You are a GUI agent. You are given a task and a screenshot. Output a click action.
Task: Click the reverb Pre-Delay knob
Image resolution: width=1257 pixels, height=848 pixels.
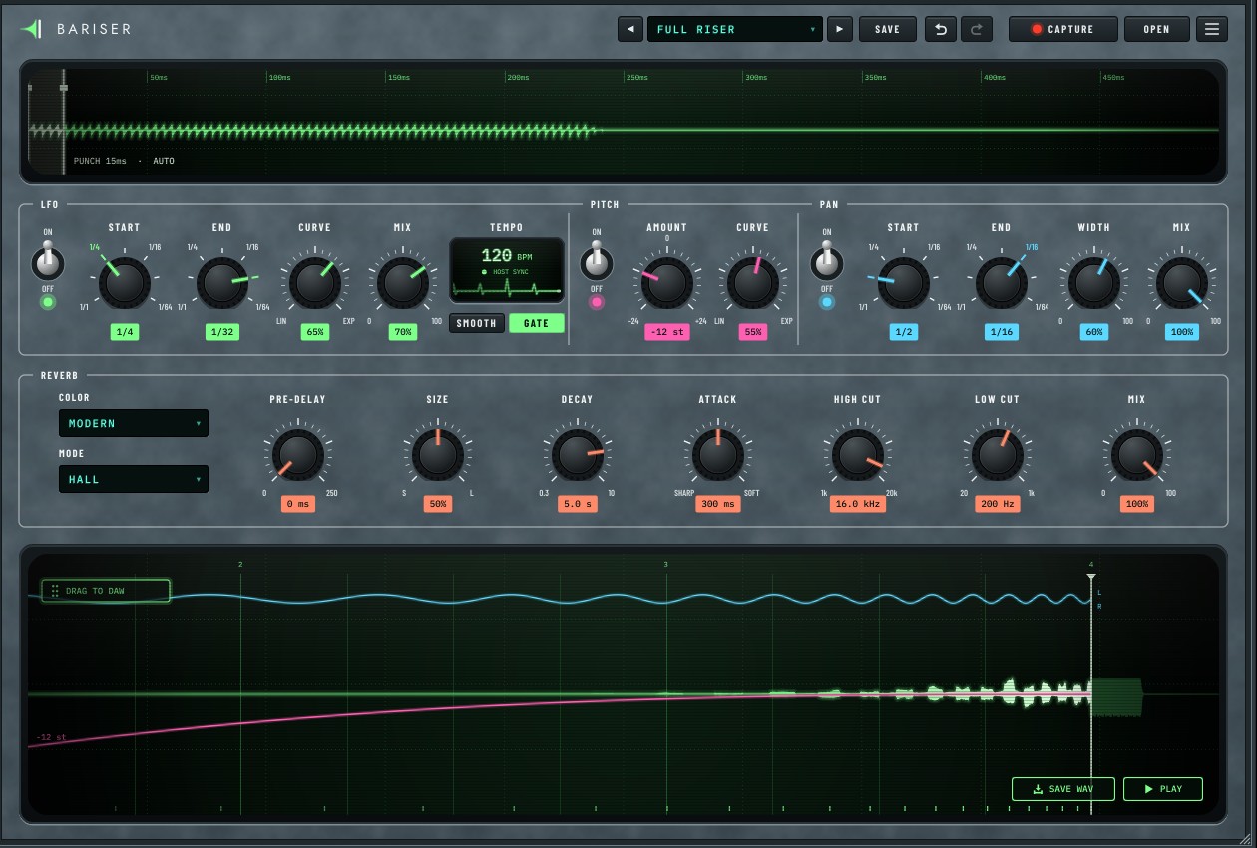click(x=297, y=455)
